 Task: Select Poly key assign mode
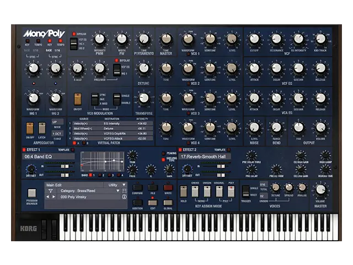(231, 192)
